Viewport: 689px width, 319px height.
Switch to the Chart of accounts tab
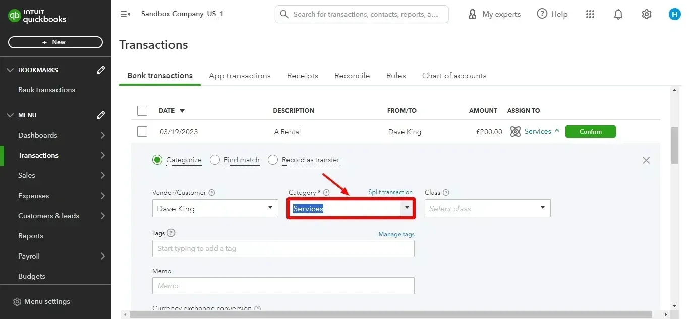(x=454, y=76)
